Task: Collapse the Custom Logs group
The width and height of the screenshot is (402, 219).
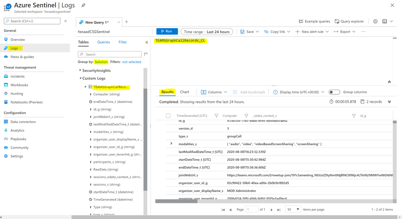Action: click(80, 78)
